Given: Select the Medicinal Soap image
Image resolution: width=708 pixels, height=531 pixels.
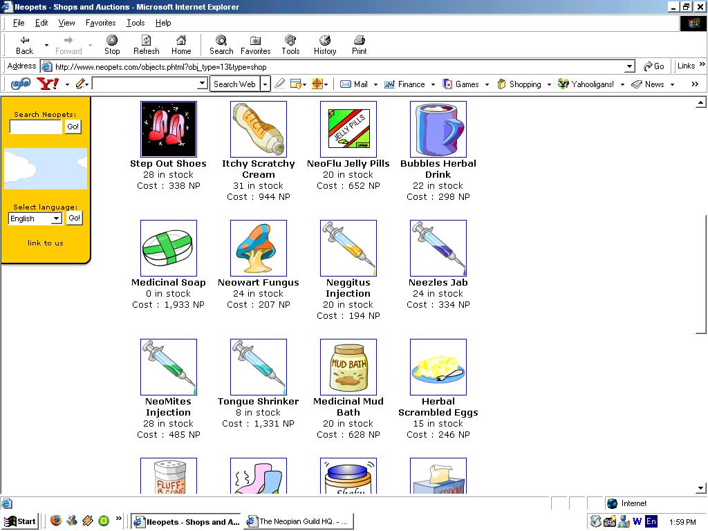Looking at the screenshot, I should [169, 248].
